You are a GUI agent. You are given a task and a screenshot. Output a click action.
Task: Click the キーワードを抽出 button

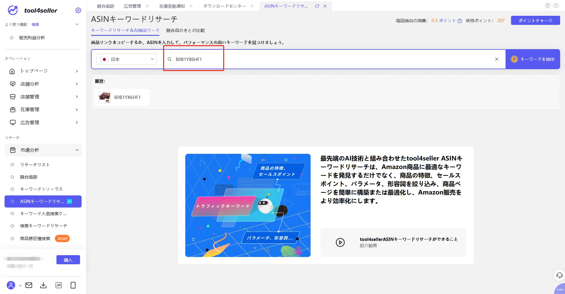pyautogui.click(x=533, y=59)
